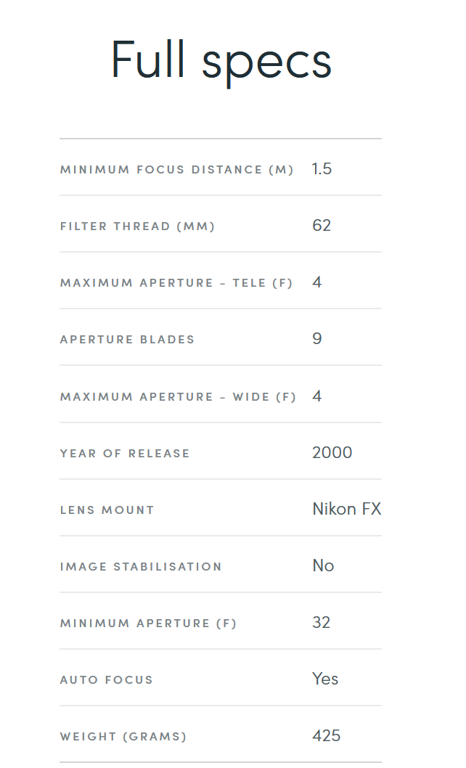Select the image stabilisation value No
This screenshot has height=768, width=466.
tap(323, 566)
